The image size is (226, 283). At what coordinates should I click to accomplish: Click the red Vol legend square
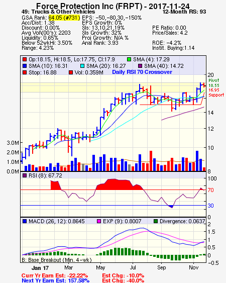coord(71,72)
